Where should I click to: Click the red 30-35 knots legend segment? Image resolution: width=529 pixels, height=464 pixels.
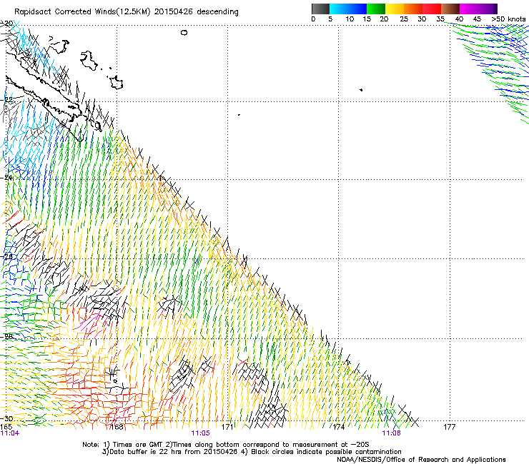click(432, 9)
